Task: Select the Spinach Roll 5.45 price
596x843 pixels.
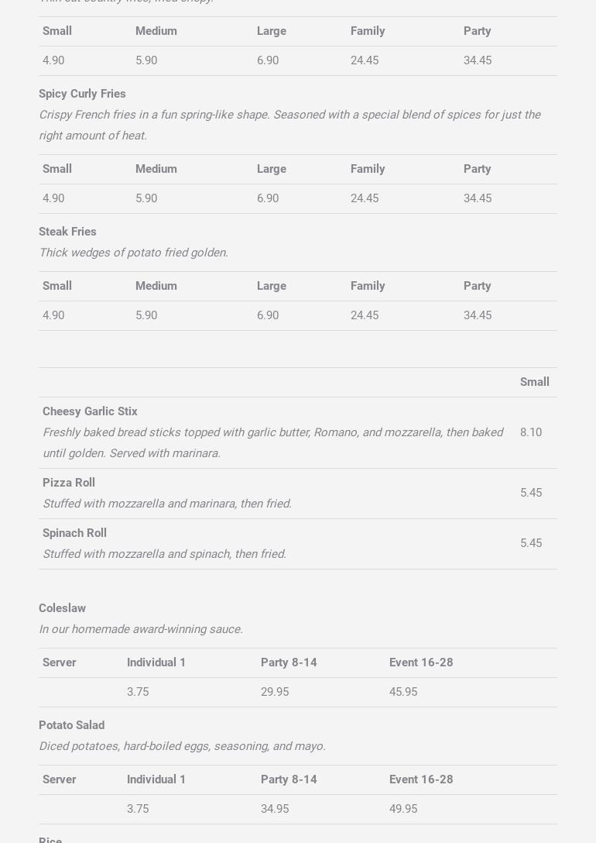Action: coord(531,543)
